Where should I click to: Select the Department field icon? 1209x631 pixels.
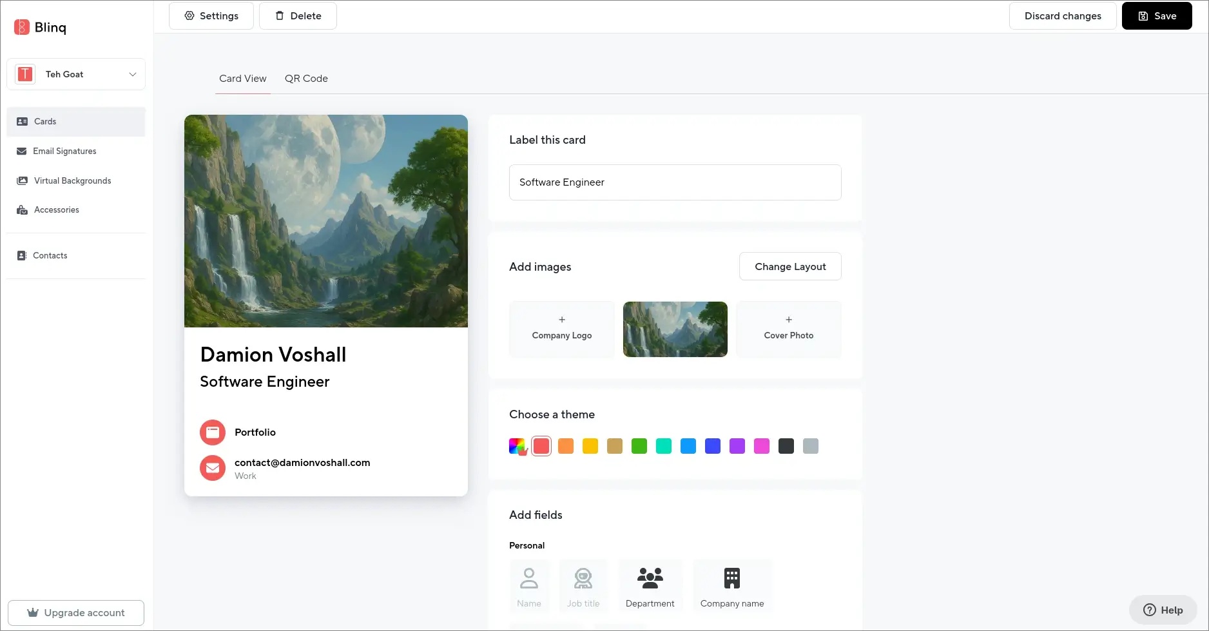pyautogui.click(x=650, y=578)
